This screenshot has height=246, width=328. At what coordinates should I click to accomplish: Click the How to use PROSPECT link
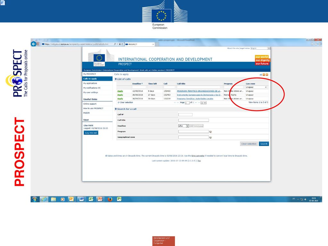[x=93, y=108]
